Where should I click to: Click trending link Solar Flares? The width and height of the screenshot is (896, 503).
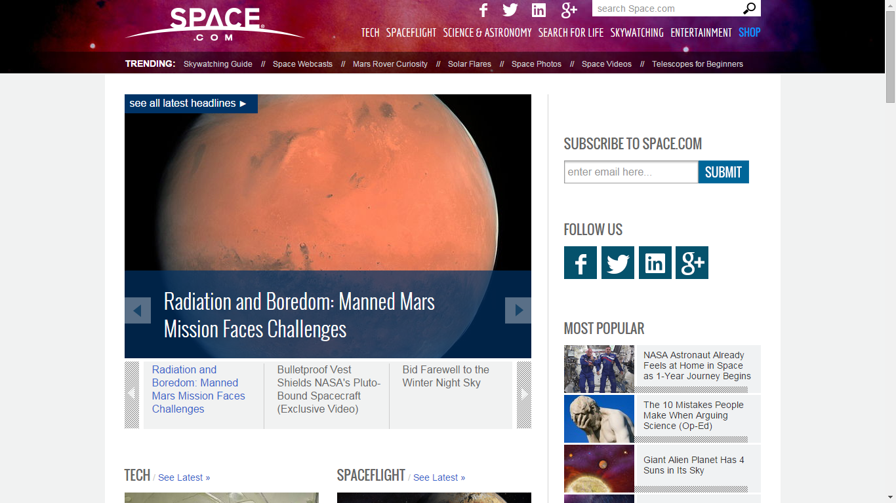470,64
